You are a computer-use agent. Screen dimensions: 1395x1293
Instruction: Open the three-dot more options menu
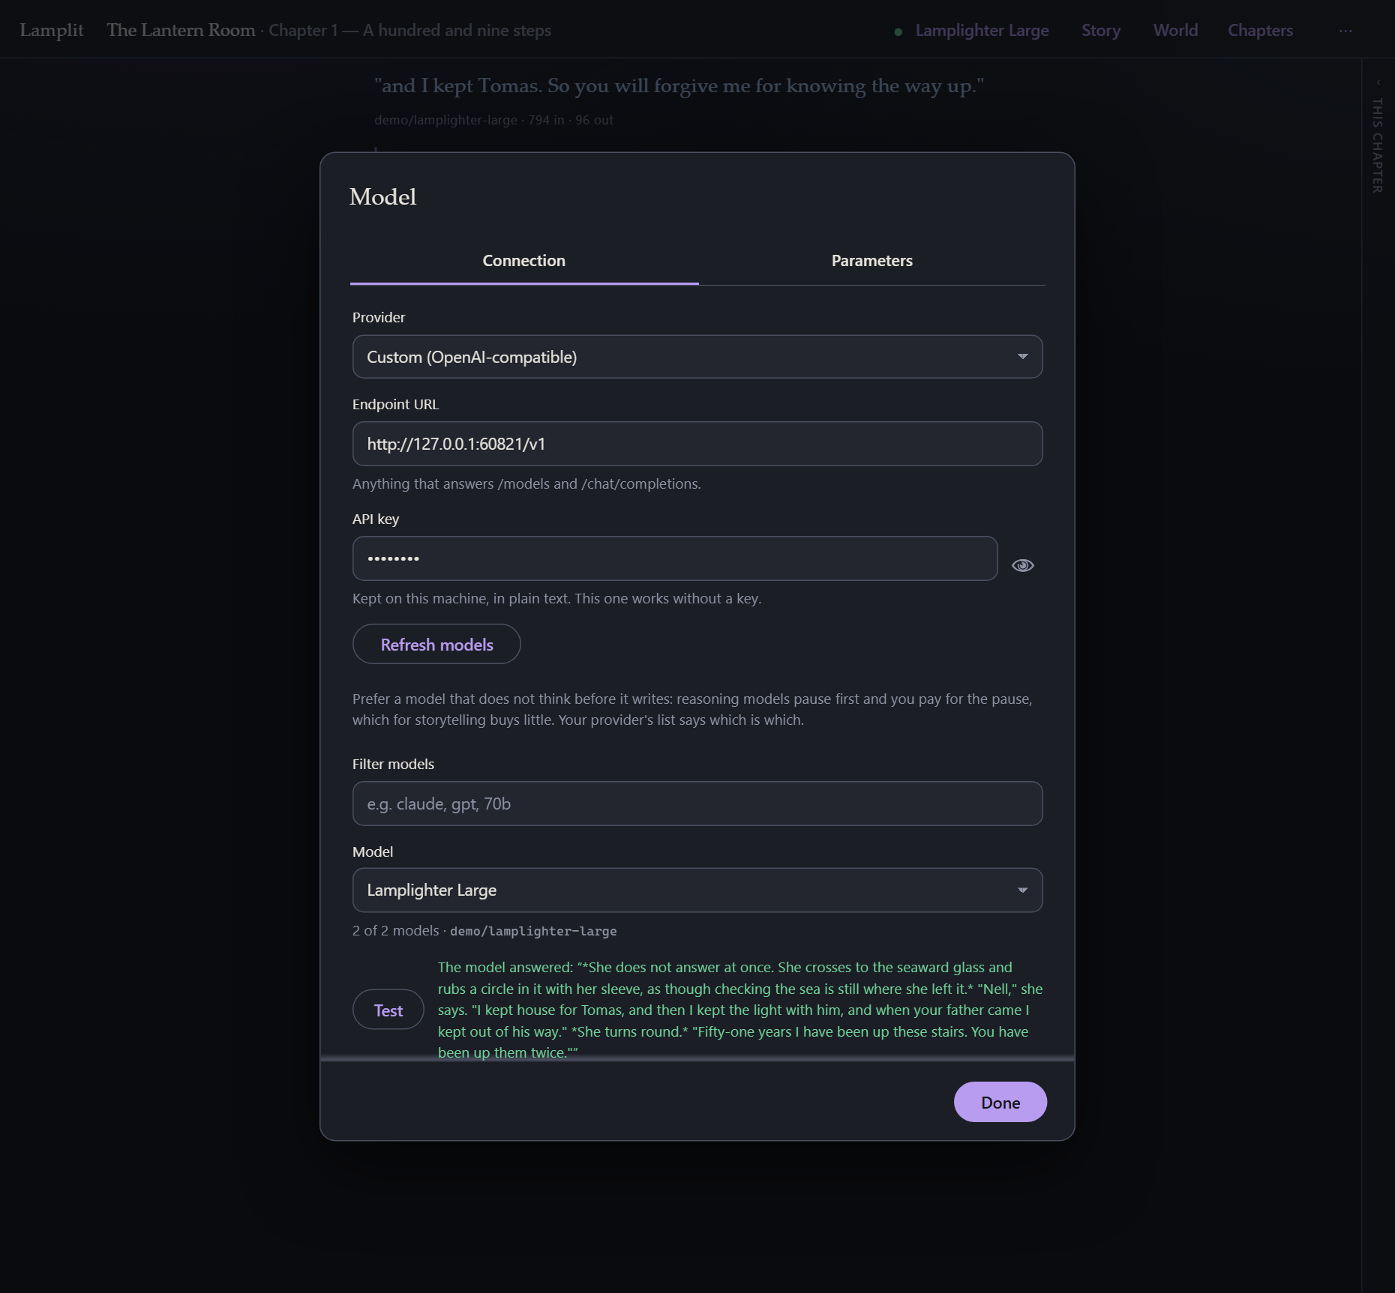tap(1345, 31)
